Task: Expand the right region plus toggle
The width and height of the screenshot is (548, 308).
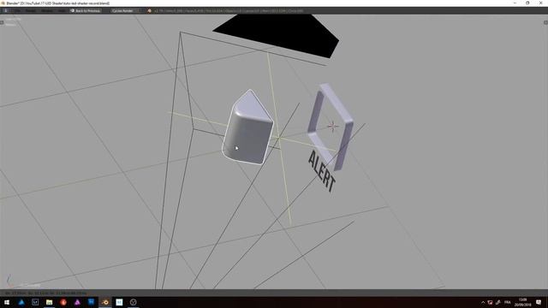Action: [545, 23]
